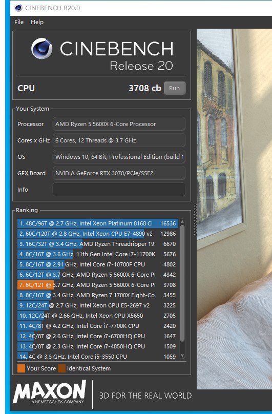Screen dimensions: 272x414
Task: Click the orange Your Score legend swatch
Action: coord(21,368)
